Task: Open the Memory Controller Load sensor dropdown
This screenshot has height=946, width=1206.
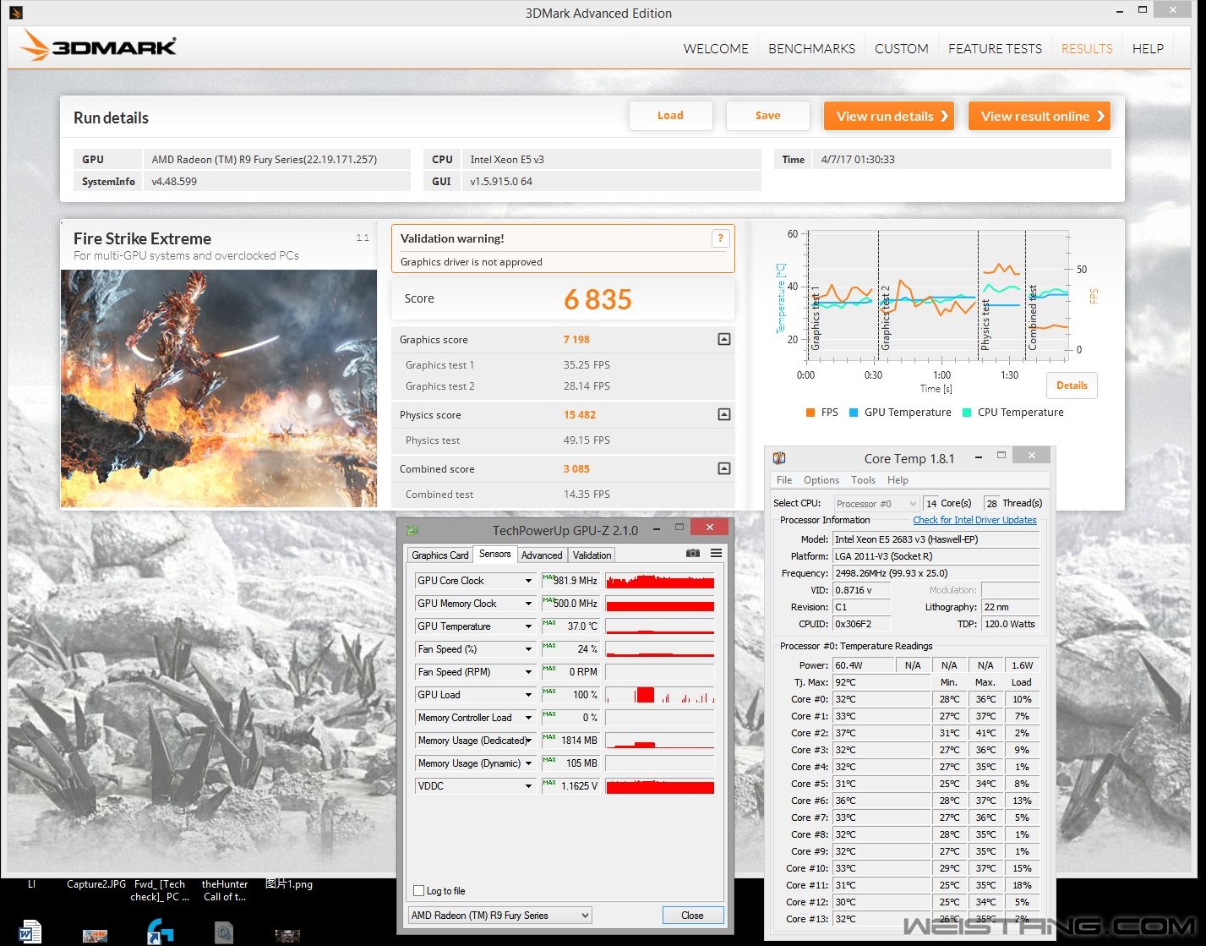Action: [x=528, y=718]
